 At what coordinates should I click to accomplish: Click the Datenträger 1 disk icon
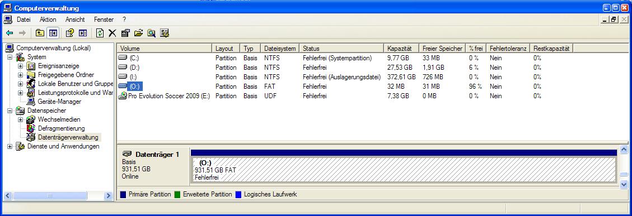128,154
